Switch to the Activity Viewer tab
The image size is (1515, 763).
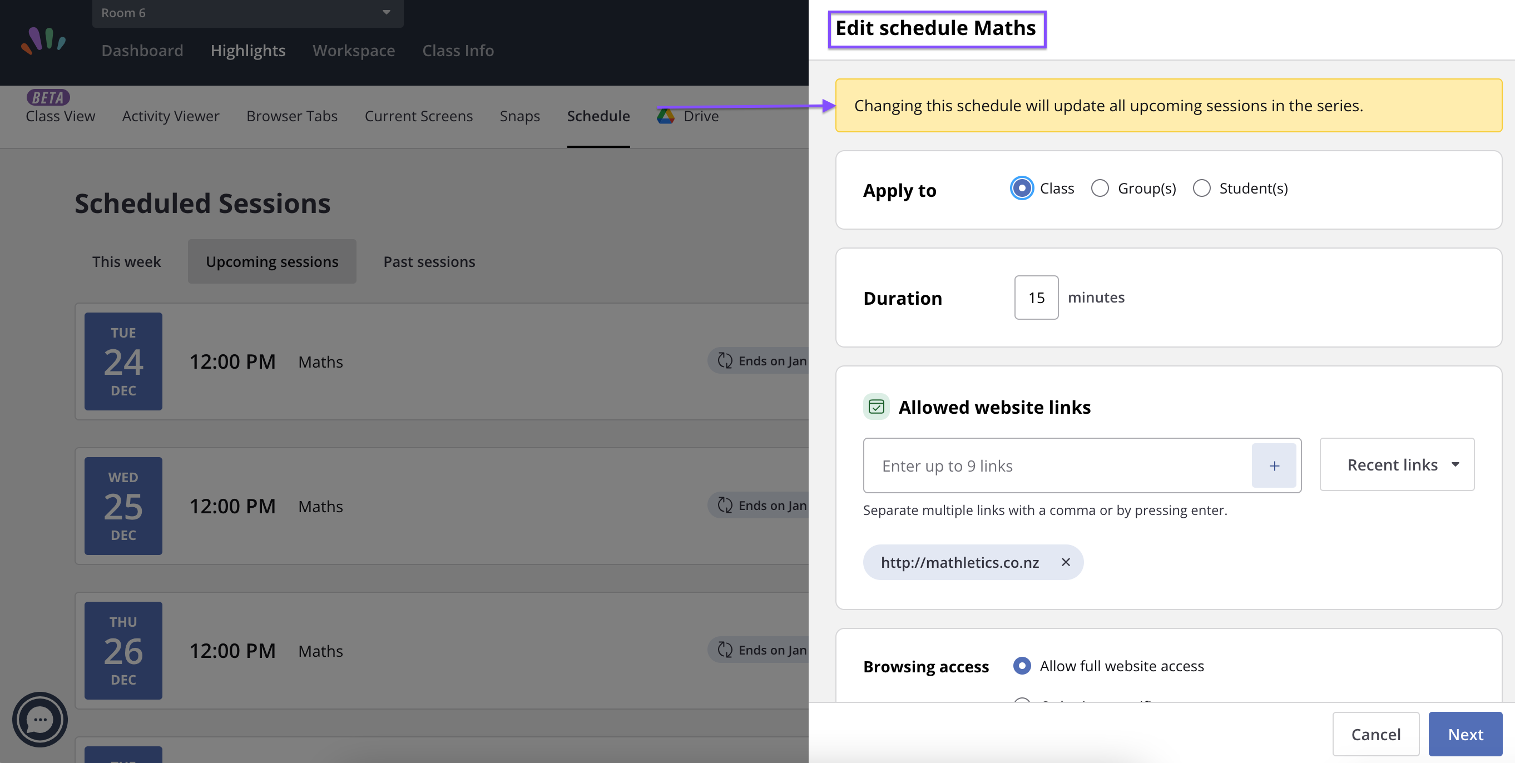(x=171, y=116)
